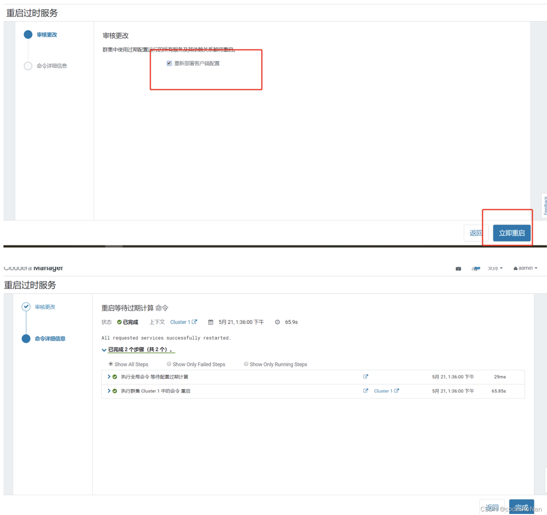Open the parcels briefcase icon in header
The image size is (547, 515).
(x=458, y=269)
